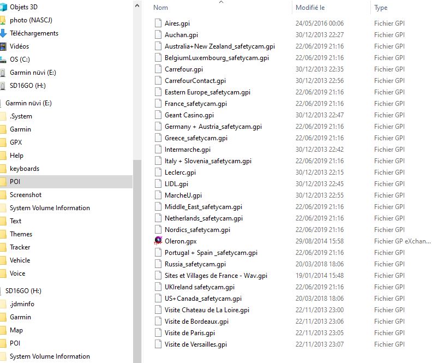Click the Vidéos library icon
This screenshot has width=432, height=363.
[3, 46]
